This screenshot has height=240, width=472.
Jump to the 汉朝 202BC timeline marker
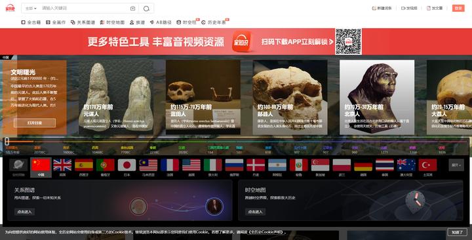tap(183, 150)
